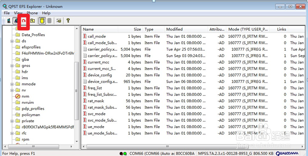Click the svc_mode item file icon

[85, 113]
